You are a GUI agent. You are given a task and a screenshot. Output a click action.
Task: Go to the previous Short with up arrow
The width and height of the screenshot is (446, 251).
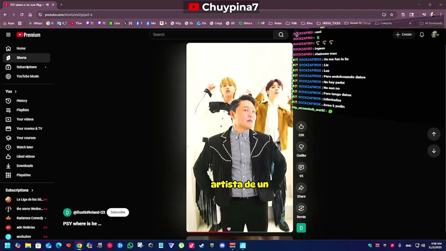point(434,134)
